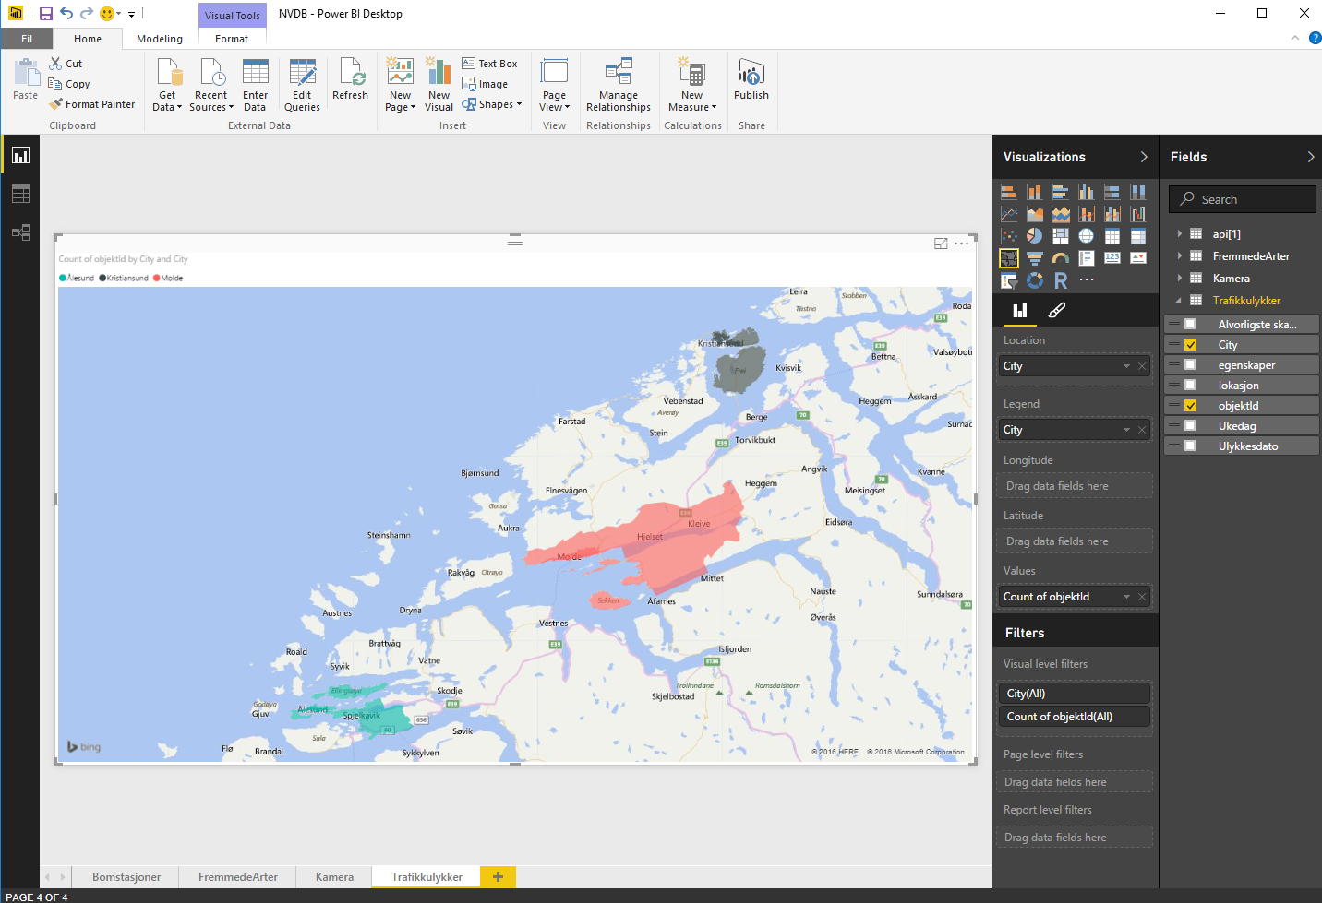Viewport: 1322px width, 903px height.
Task: Uncheck the City field checkbox
Action: 1191,344
